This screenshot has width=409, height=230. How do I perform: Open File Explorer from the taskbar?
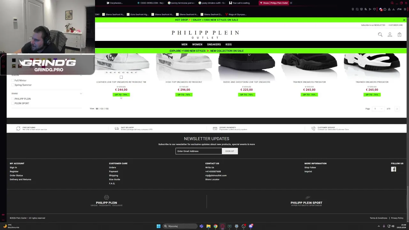pyautogui.click(x=208, y=226)
